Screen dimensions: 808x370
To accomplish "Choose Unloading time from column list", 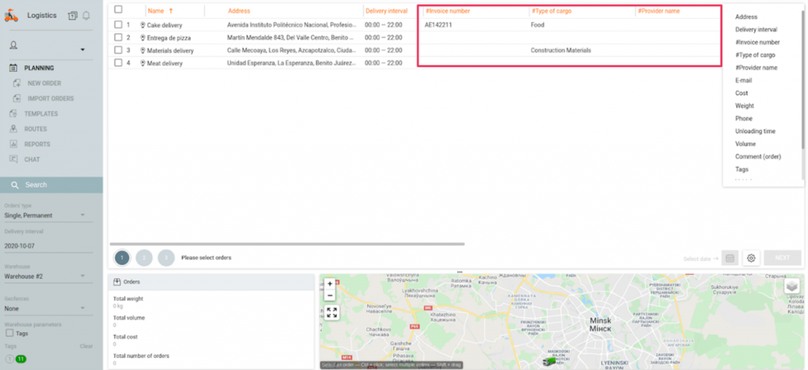I will coord(755,131).
